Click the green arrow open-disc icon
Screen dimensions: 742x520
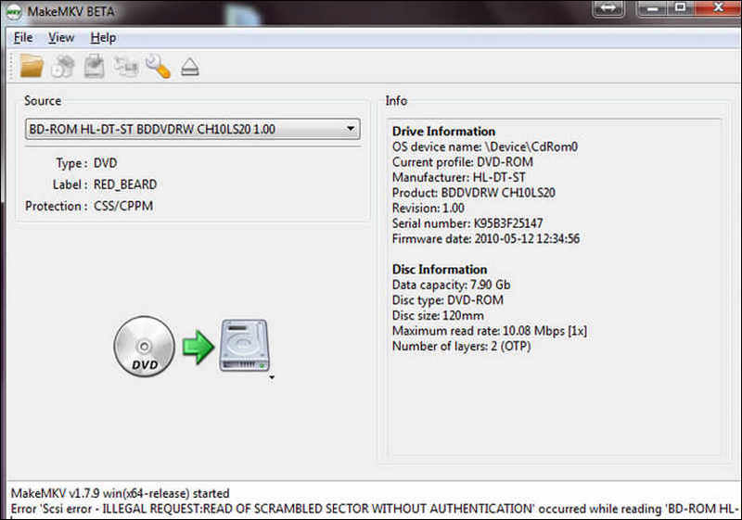coord(198,347)
